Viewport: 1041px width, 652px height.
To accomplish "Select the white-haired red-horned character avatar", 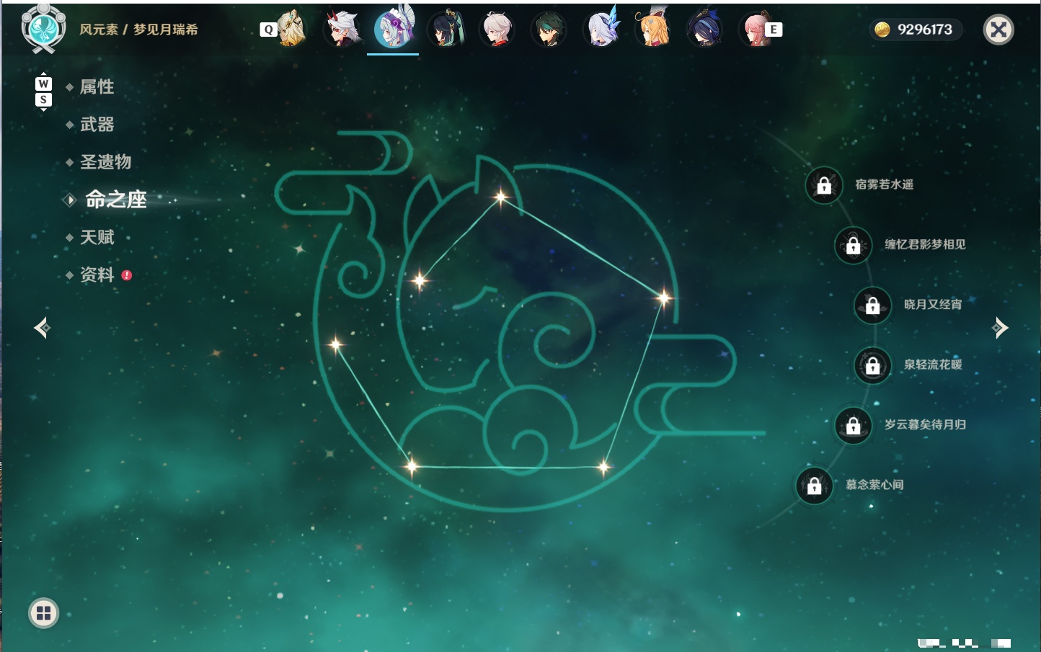I will [342, 29].
